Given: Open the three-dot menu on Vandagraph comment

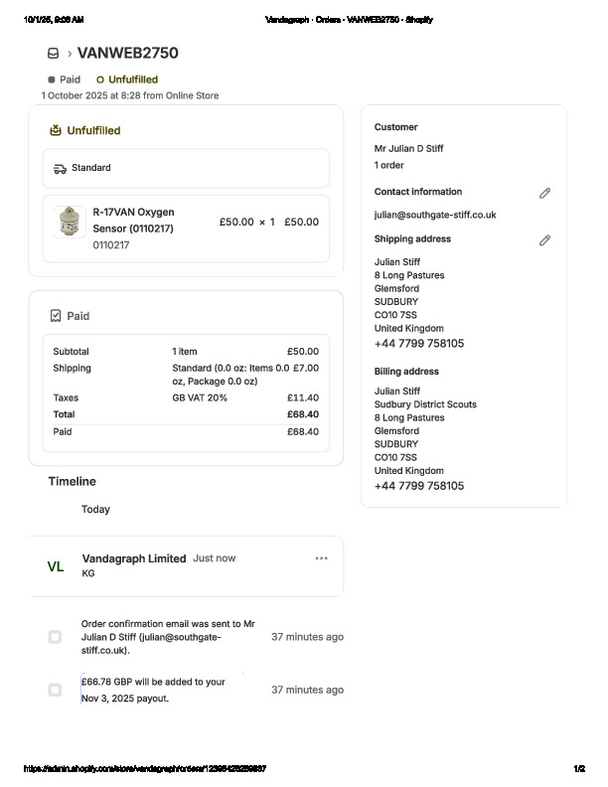Looking at the screenshot, I should point(321,558).
